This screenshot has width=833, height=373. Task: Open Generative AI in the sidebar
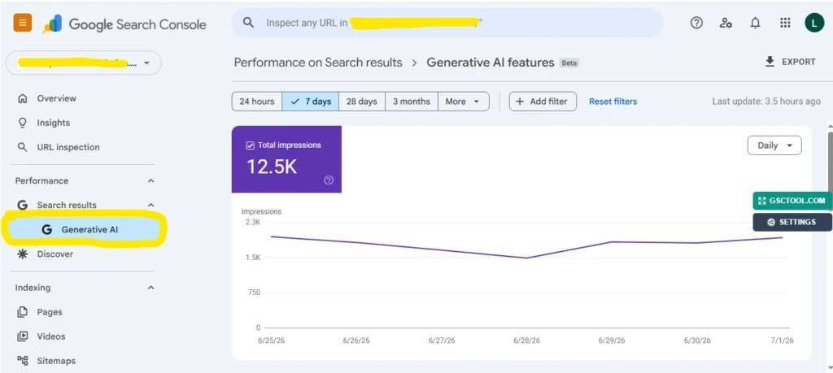click(x=84, y=229)
